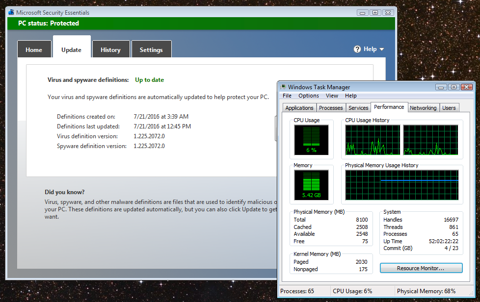Click 'Processes: 65' in the status bar
Screen dimensions: 480x302
click(x=297, y=291)
